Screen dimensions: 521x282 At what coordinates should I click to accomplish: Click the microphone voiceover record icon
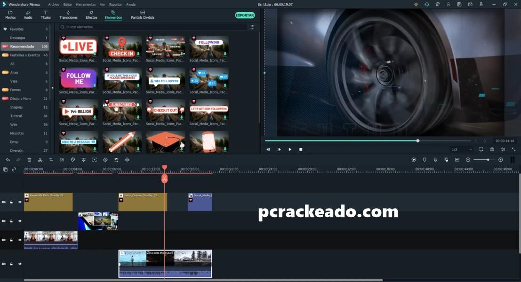[x=435, y=160]
